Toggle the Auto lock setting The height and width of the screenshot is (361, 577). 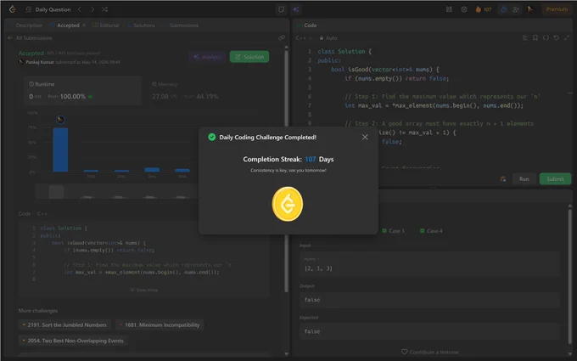coord(328,38)
